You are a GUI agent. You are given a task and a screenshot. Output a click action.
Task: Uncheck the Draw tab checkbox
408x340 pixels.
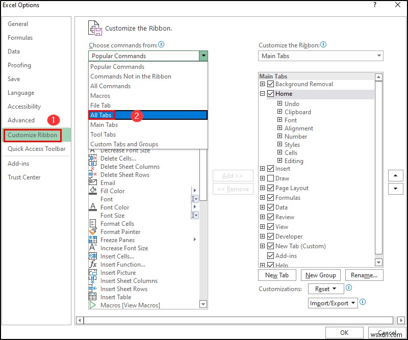[x=269, y=178]
